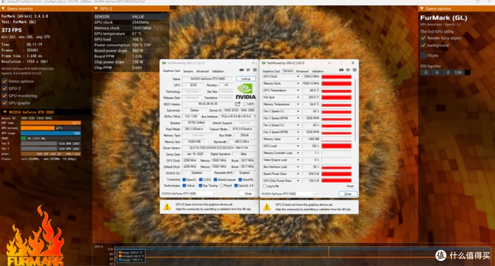Open the GPU selector dropdown in Graphics Card window
495x266 pixels.
coord(188,194)
